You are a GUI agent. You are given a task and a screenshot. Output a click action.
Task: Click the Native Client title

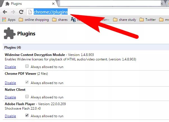click(15, 90)
